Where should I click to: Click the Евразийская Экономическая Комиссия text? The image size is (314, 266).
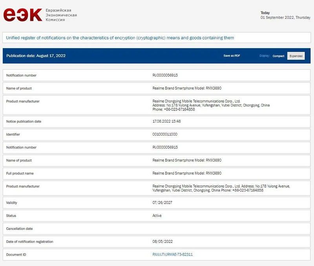click(61, 15)
